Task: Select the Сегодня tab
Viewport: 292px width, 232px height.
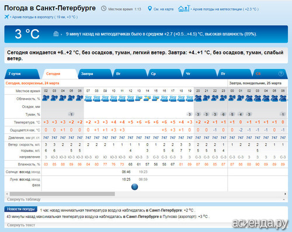Action: (60, 74)
